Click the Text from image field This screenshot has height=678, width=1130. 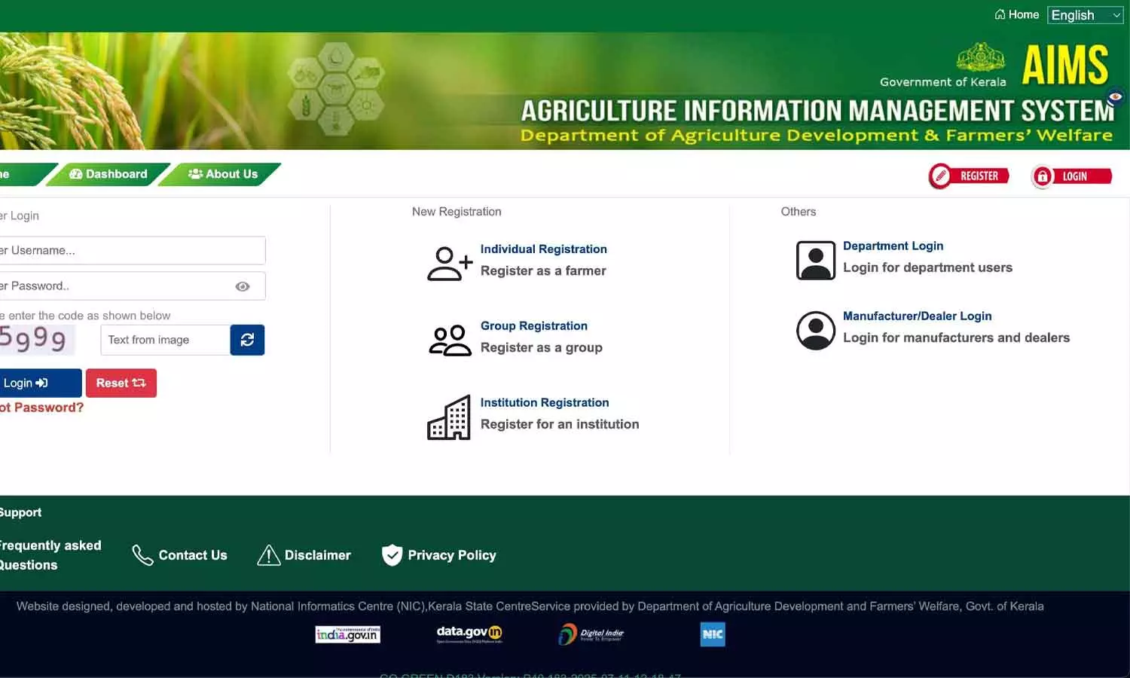point(165,340)
